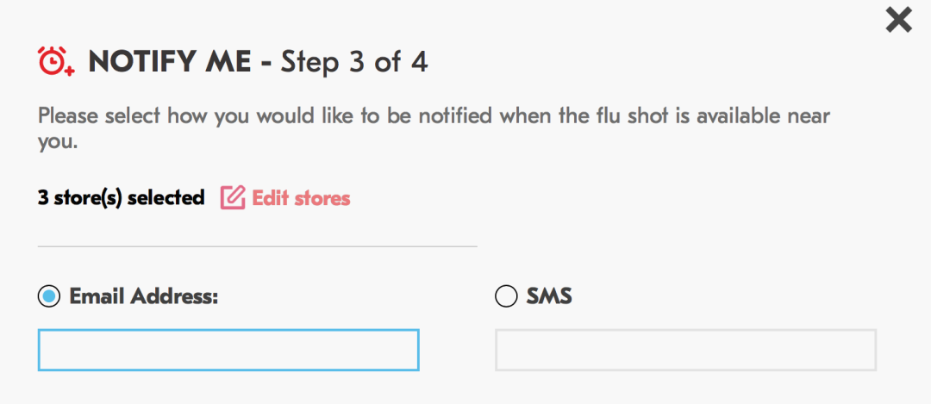Click the pencil edit icon beside Edit stores
Image resolution: width=931 pixels, height=404 pixels.
(233, 197)
